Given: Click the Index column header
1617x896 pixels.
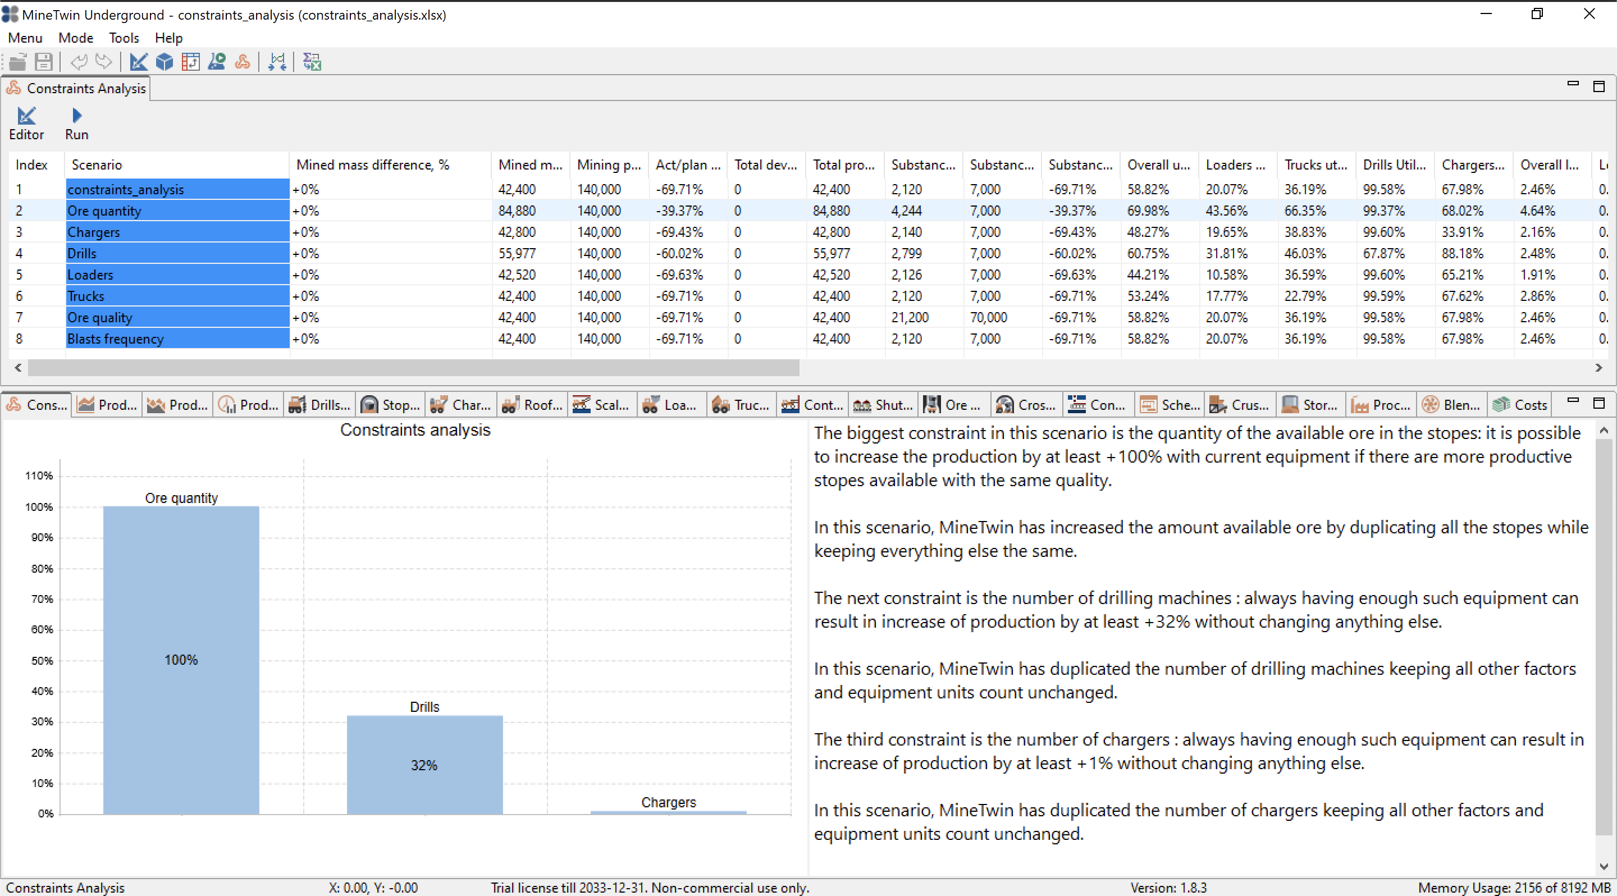Looking at the screenshot, I should [x=36, y=165].
